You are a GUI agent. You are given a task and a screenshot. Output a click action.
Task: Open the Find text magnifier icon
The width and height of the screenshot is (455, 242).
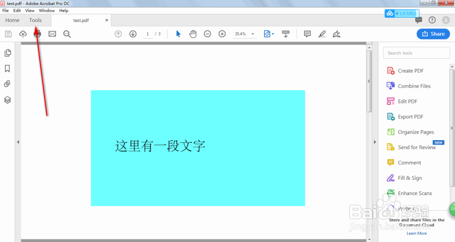(x=67, y=34)
